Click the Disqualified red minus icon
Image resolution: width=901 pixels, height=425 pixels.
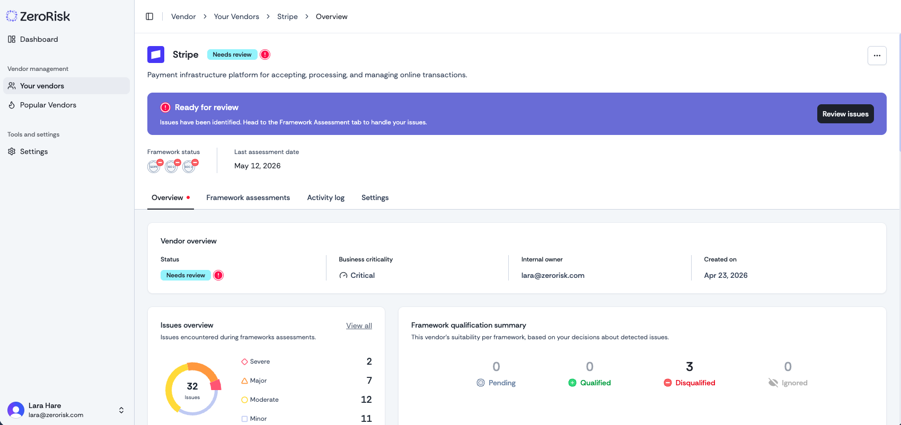668,383
